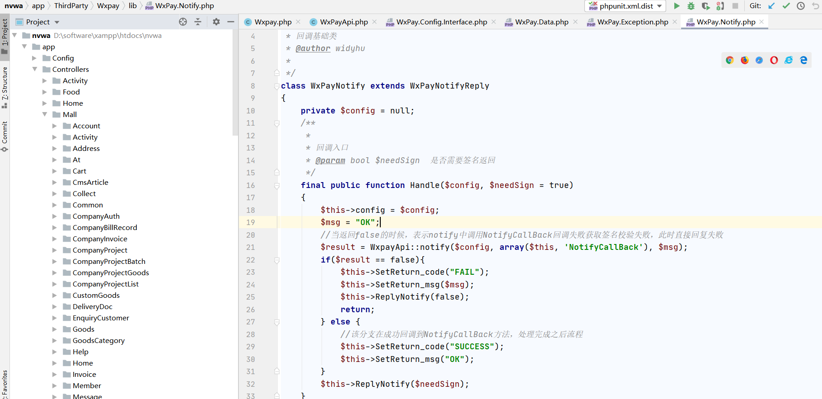Collapse the nvwa root folder
The height and width of the screenshot is (399, 822).
click(x=14, y=35)
